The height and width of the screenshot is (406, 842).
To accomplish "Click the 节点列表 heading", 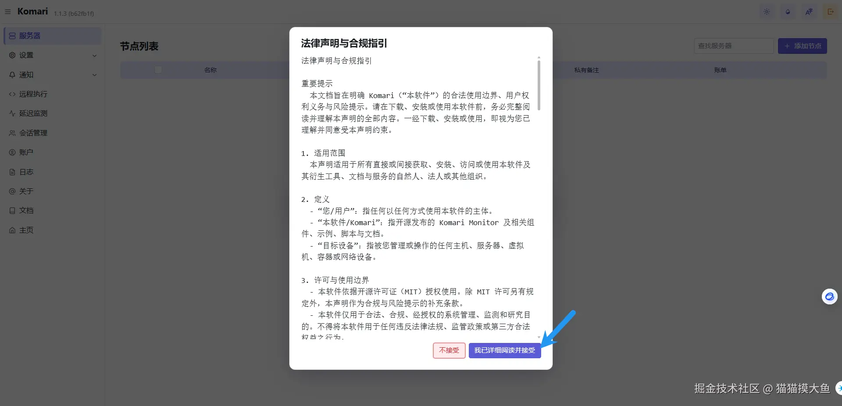I will (x=139, y=46).
